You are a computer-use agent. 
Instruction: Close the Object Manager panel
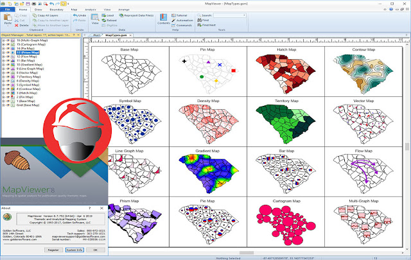point(78,35)
